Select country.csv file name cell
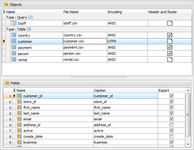194x150 pixels. (x=85, y=35)
